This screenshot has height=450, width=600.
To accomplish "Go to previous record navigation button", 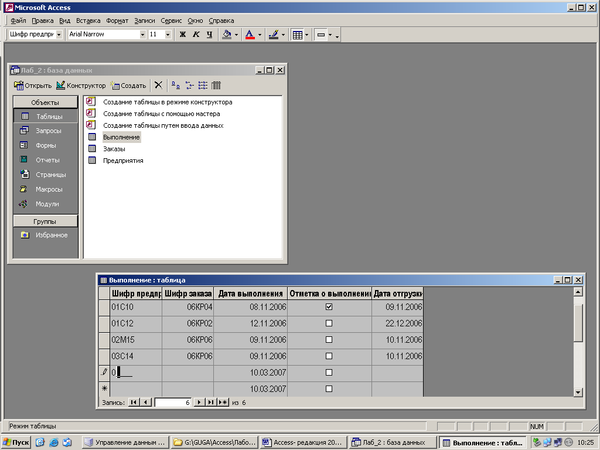I will tap(145, 402).
